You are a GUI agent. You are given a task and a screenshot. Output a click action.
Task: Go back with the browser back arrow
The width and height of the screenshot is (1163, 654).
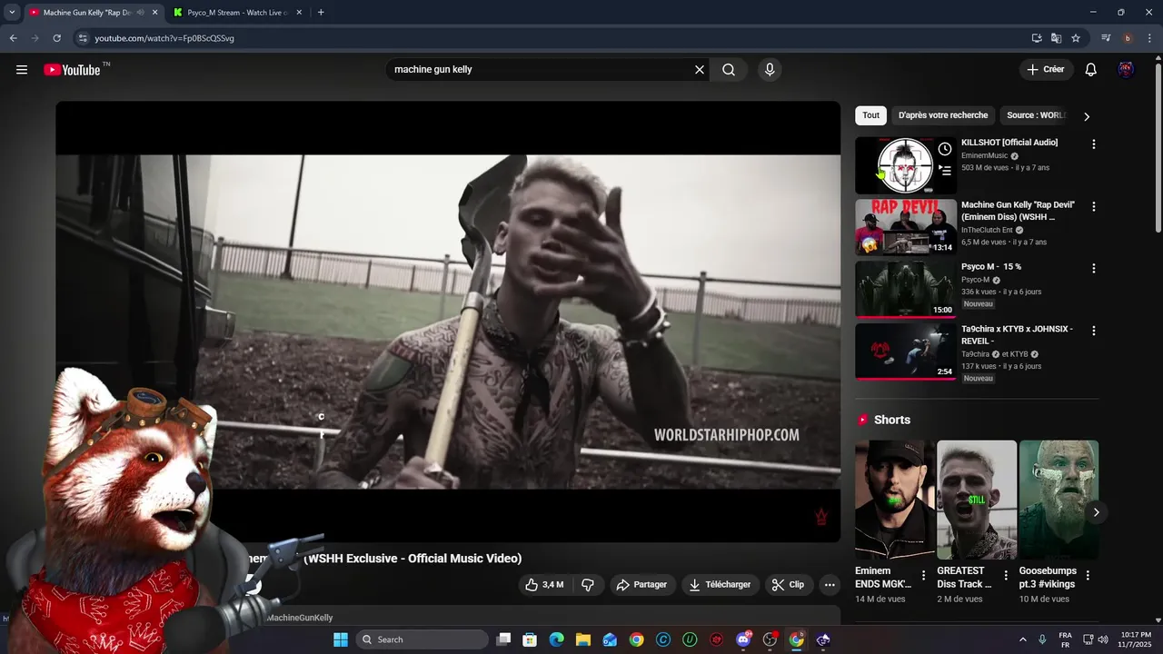[x=13, y=38]
